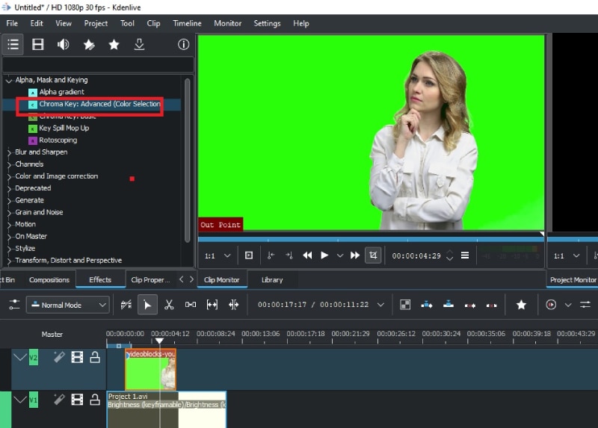Collapse Alpha, Mask and Keying category
The height and width of the screenshot is (428, 598).
[x=9, y=81]
